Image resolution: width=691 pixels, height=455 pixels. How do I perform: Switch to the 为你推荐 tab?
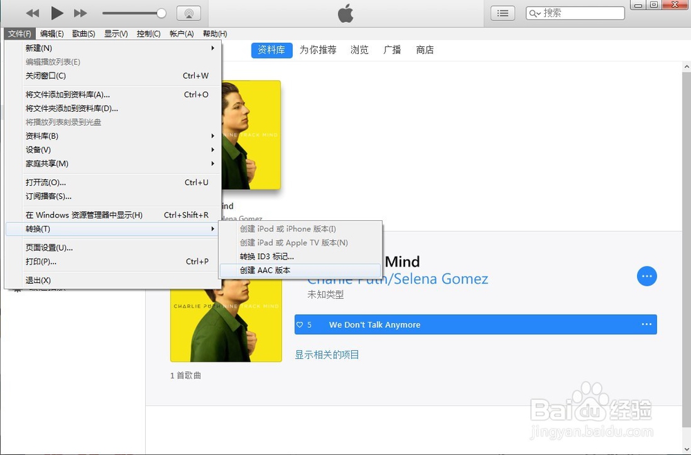pyautogui.click(x=318, y=50)
